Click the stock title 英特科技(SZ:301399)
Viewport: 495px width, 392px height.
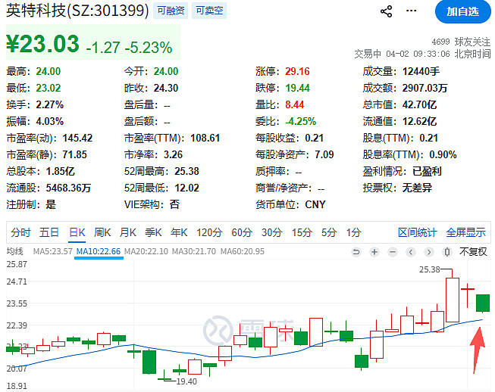click(77, 11)
